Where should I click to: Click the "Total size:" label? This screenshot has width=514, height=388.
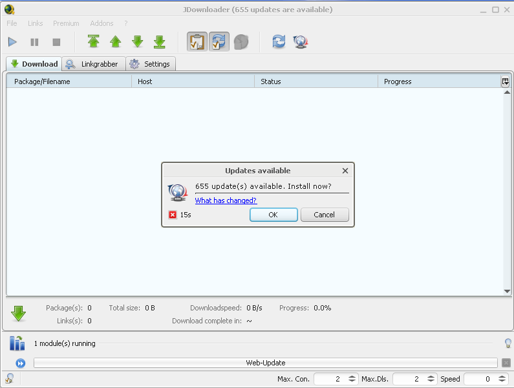125,308
